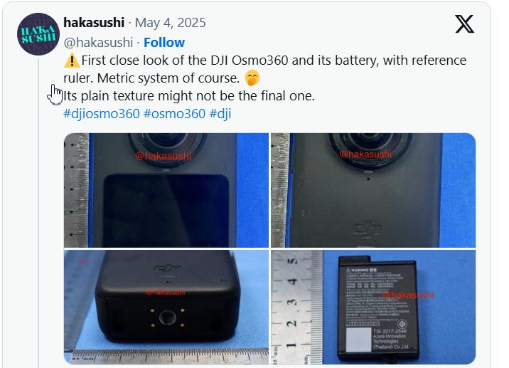Open the @hakasushi handle link
This screenshot has height=368, width=509.
tap(98, 42)
